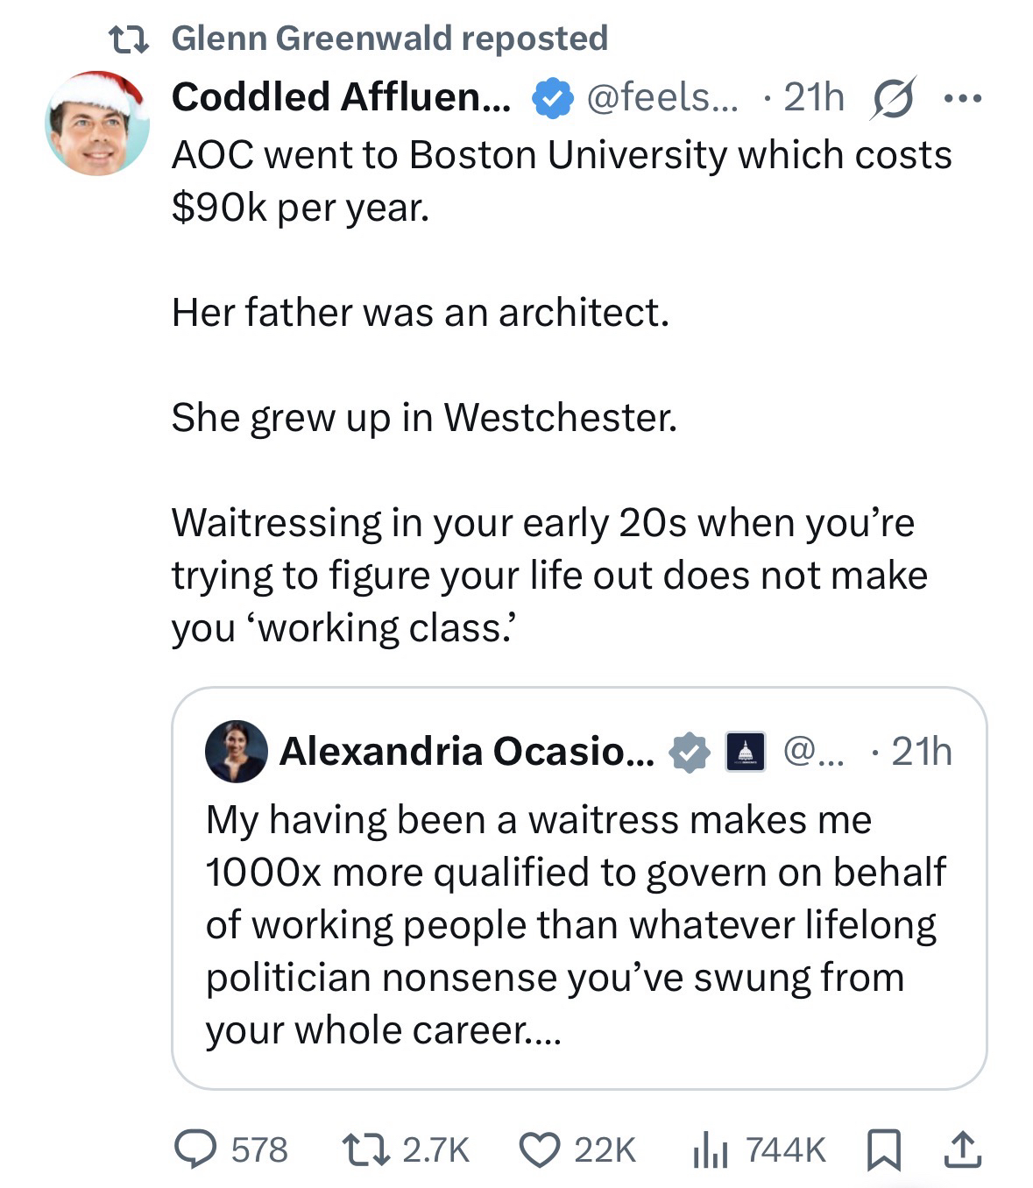Tap the share upload icon
Viewport: 1033px width, 1188px height.
[x=962, y=1149]
